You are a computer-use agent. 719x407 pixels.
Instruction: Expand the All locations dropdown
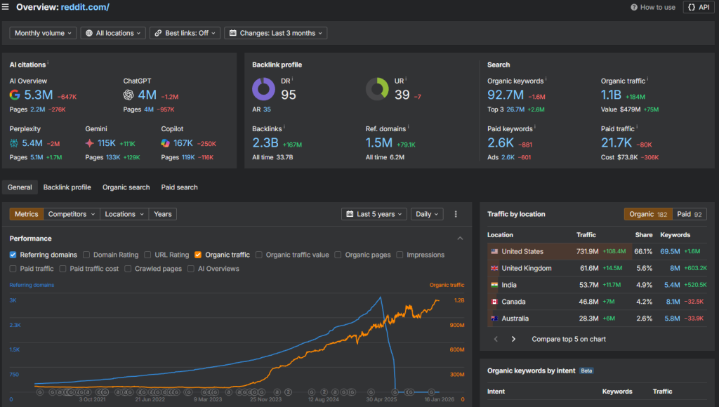pos(113,33)
